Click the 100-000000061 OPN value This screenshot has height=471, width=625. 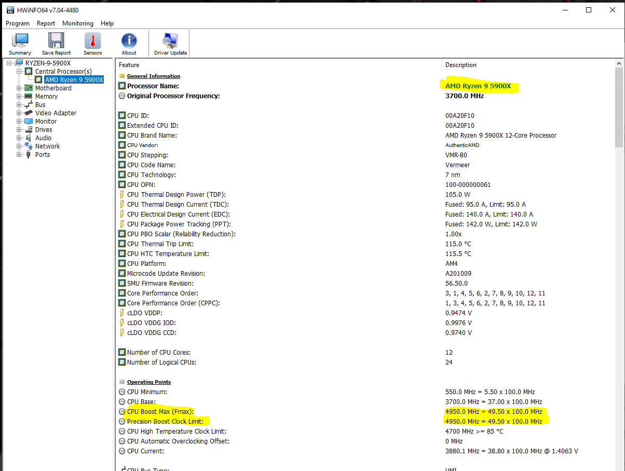(x=468, y=184)
